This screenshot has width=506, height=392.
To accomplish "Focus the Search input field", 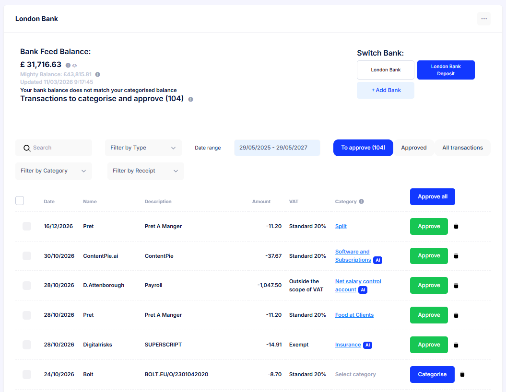I will click(x=54, y=148).
